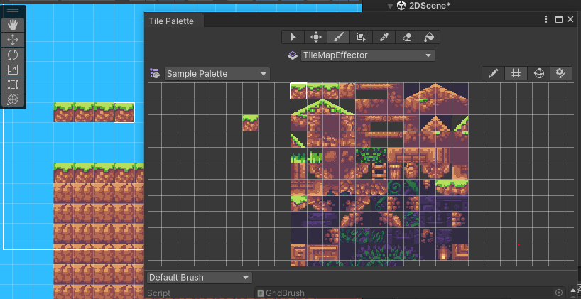Choose the Select tool in Tile Palette

point(293,37)
